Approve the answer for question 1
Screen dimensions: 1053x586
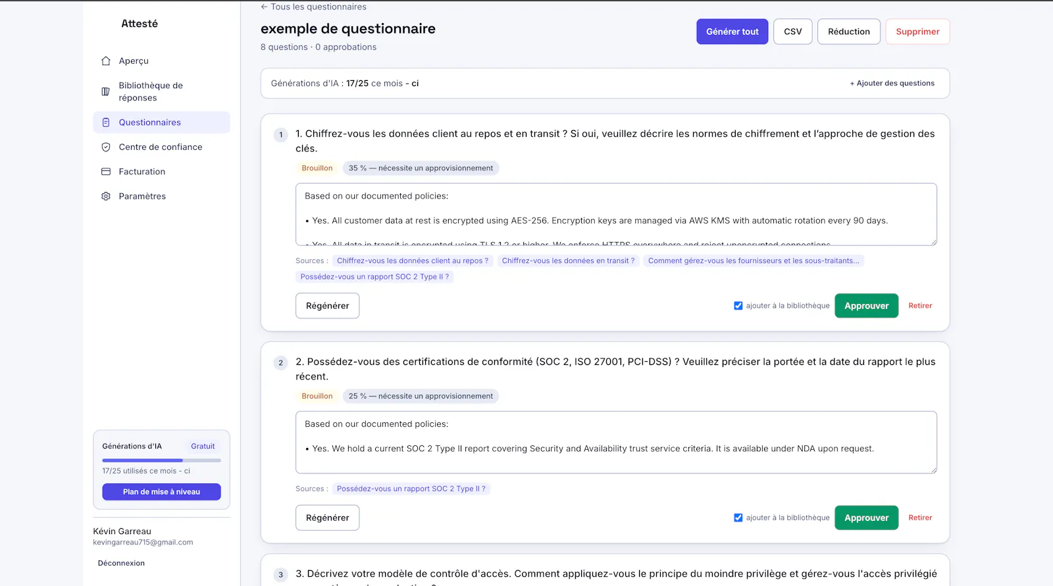867,306
